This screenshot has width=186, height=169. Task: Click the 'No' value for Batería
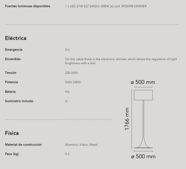(67, 92)
